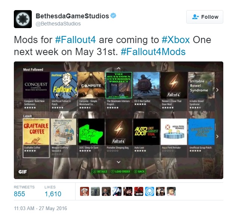Click the down chevron below mod list

click(119, 162)
